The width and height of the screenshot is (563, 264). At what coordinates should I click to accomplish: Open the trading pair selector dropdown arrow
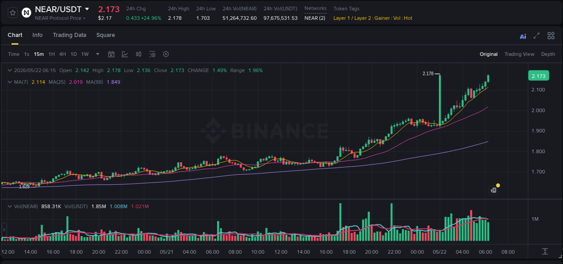tap(87, 9)
